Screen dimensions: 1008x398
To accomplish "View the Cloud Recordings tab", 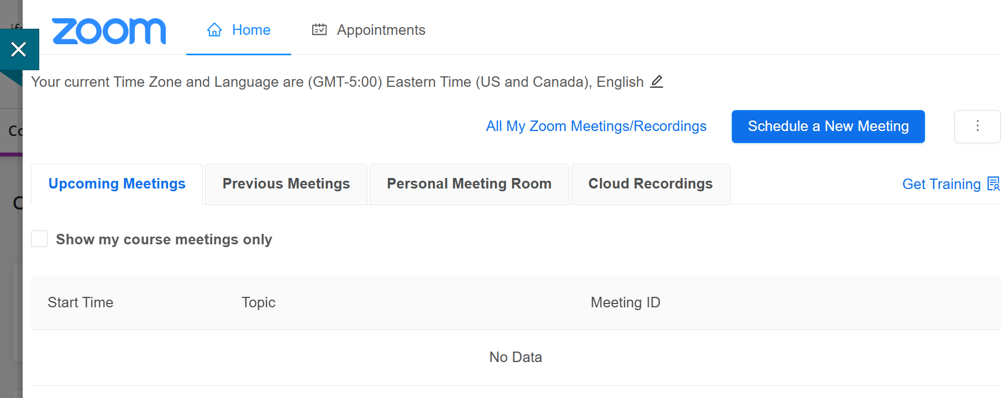I will (650, 184).
